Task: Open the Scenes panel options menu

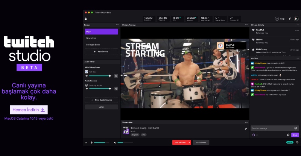Action: pos(117,25)
